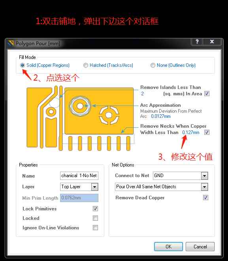
Task: Toggle the Lock Primitives checkbox
Action: coord(95,208)
